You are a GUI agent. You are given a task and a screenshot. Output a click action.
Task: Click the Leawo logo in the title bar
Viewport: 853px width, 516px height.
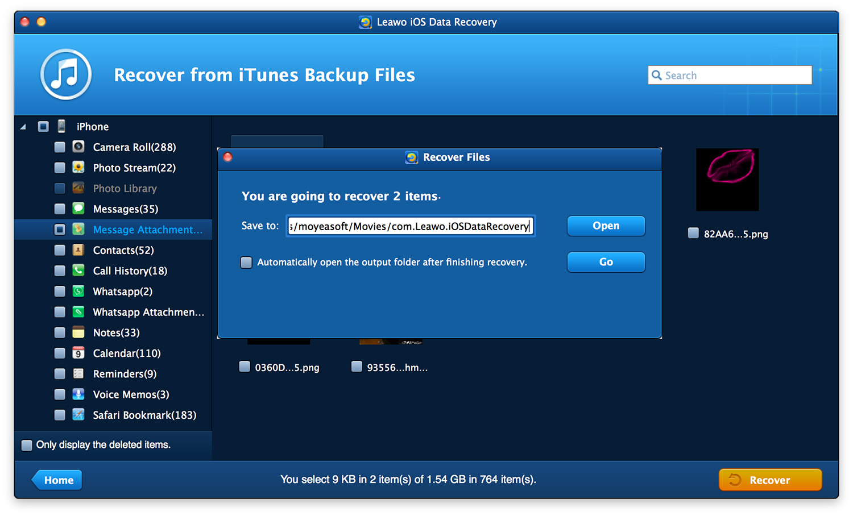coord(365,22)
